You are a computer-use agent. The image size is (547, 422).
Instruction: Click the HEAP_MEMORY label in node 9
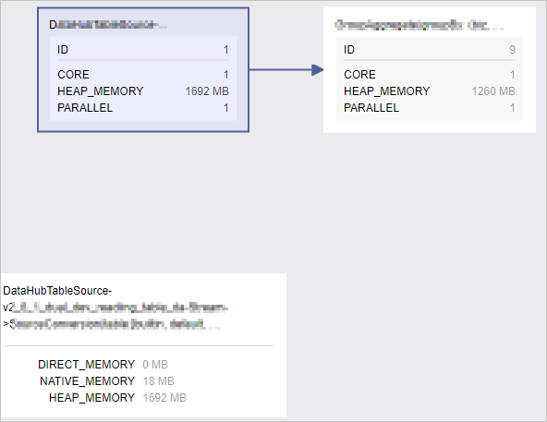point(386,91)
